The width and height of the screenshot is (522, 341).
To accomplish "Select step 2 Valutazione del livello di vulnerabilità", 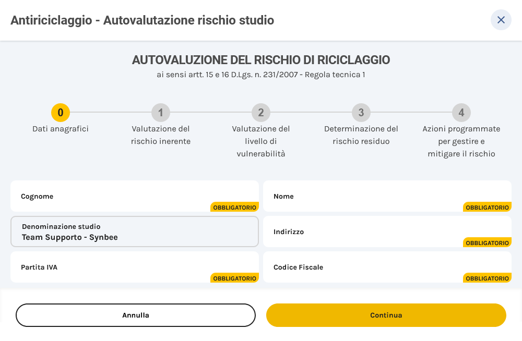I will (x=261, y=113).
